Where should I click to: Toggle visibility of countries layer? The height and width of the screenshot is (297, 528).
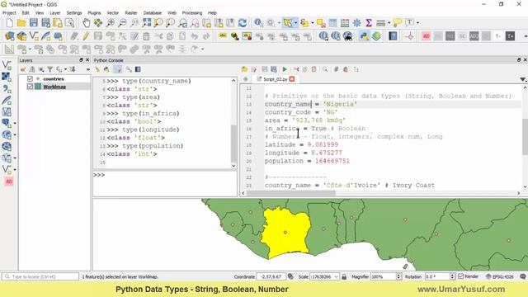30,79
